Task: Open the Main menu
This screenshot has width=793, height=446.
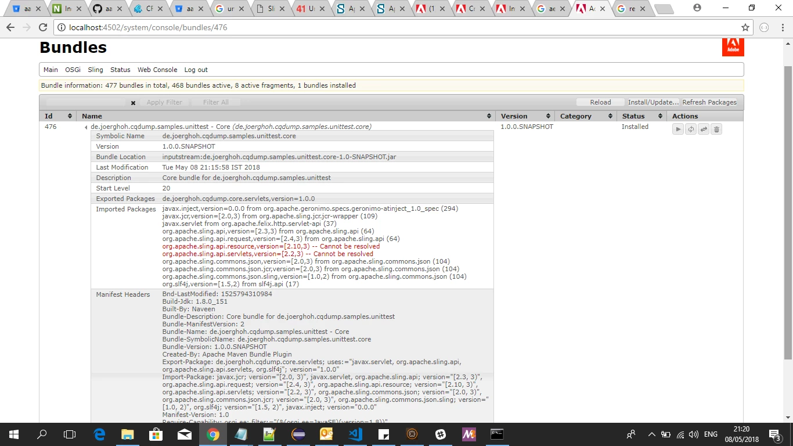Action: click(x=51, y=70)
